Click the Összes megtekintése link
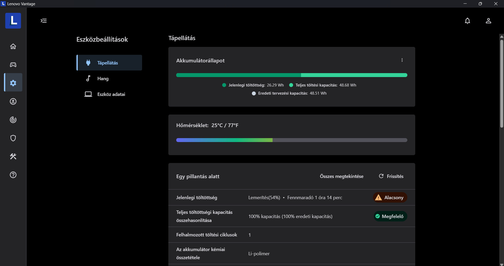This screenshot has height=266, width=504. pos(341,176)
